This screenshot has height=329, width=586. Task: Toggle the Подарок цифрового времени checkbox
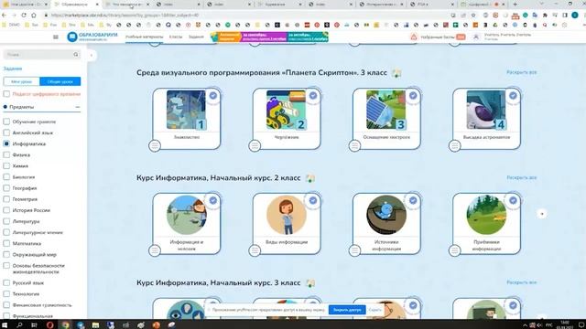(6, 94)
